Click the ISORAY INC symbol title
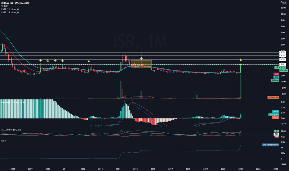 pos(15,3)
